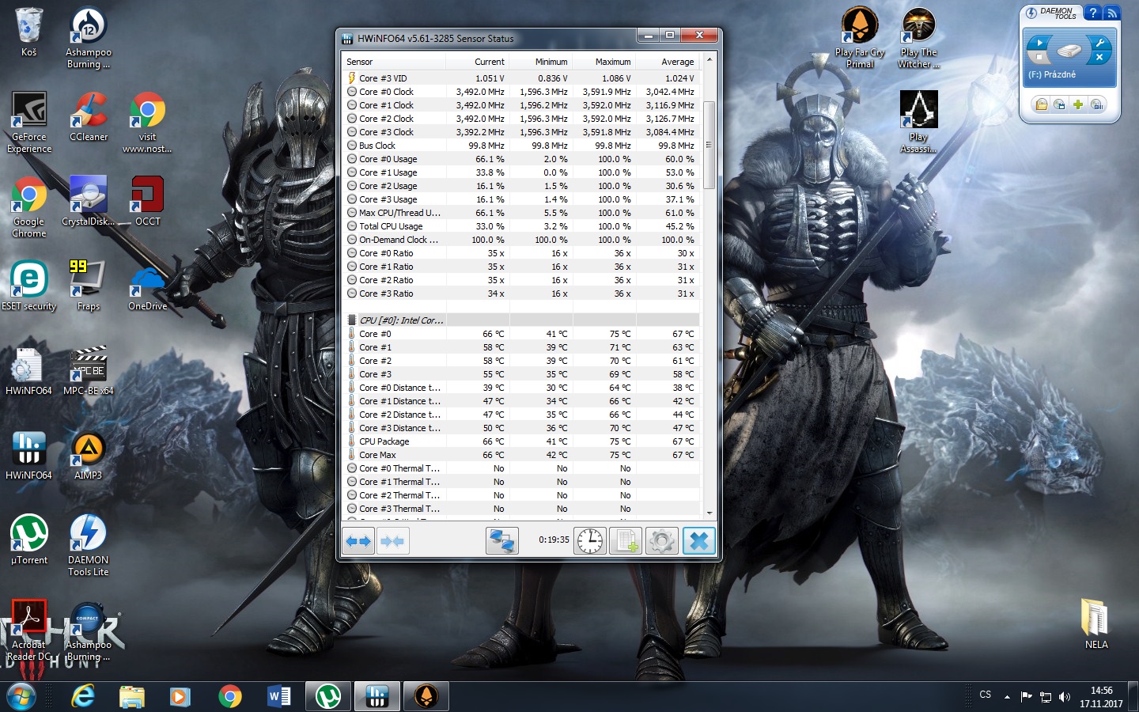Select the Fraps desktop shortcut
The width and height of the screenshot is (1139, 712).
pos(89,286)
